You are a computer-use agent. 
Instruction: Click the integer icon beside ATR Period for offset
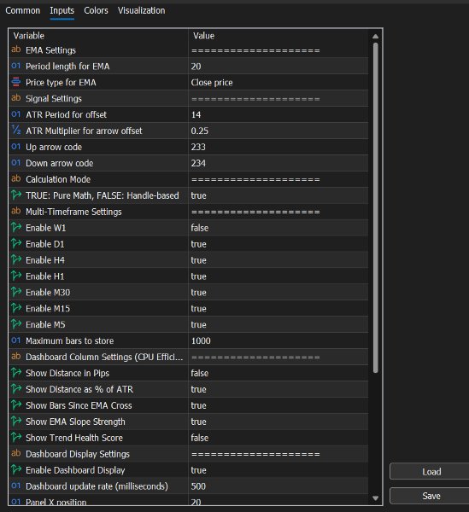15,114
